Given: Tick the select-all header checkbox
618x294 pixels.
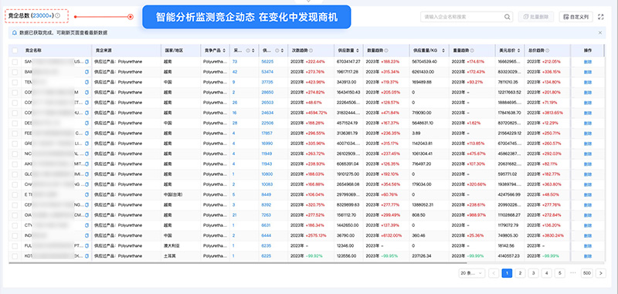Looking at the screenshot, I should pyautogui.click(x=15, y=50).
